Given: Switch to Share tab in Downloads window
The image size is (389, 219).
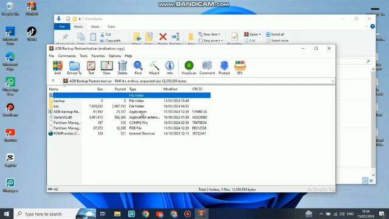Looking at the screenshot, I should click(95, 27).
